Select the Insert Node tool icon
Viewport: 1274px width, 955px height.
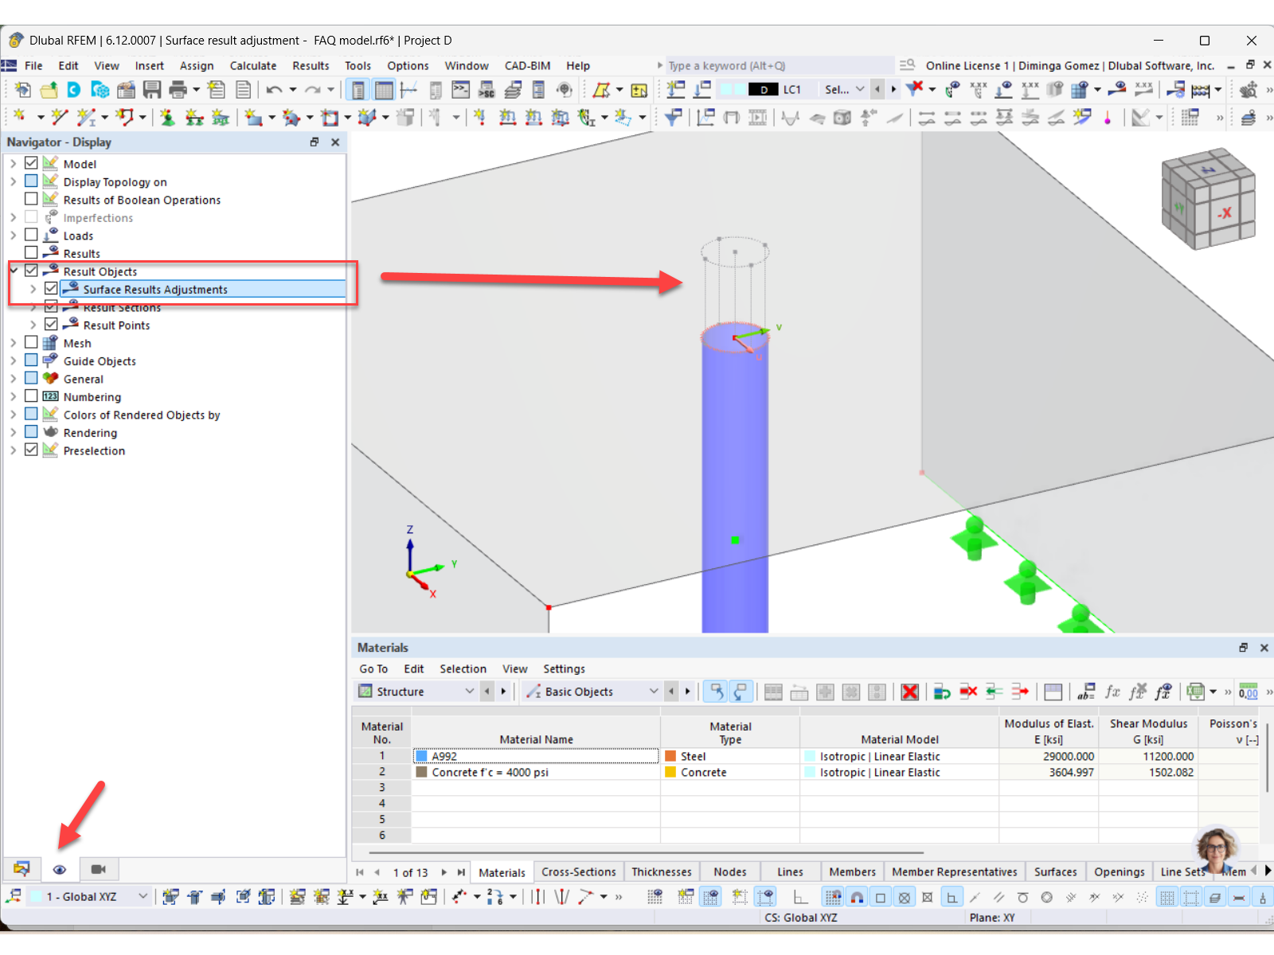[19, 117]
